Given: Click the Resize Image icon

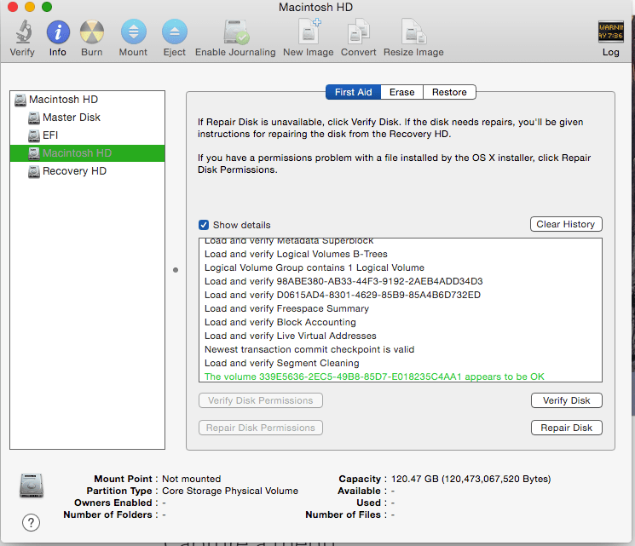Looking at the screenshot, I should [414, 32].
